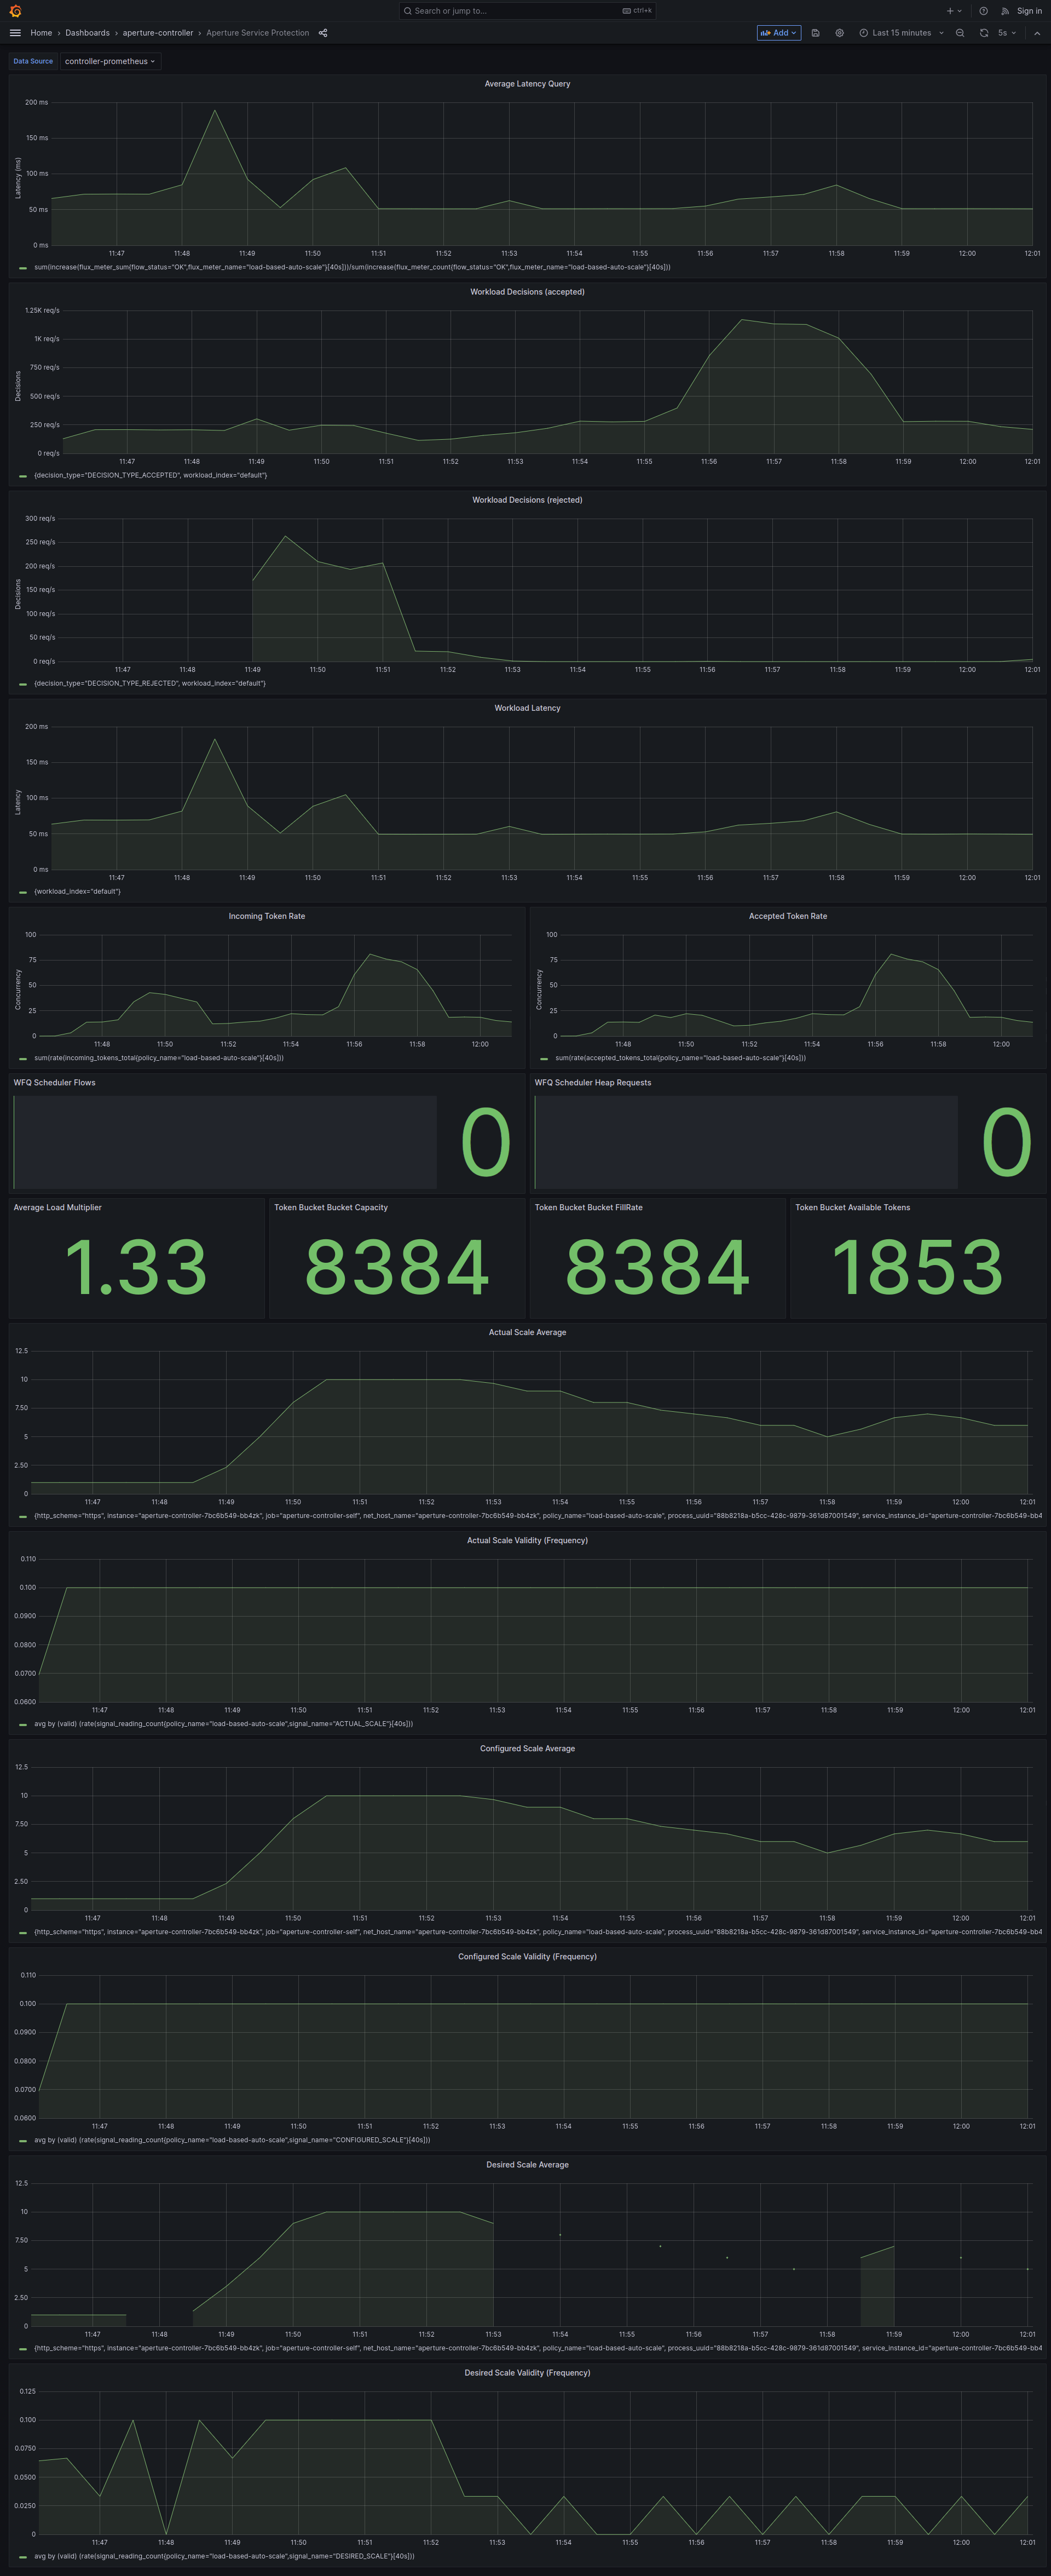
Task: Open the Add dropdown button
Action: (779, 33)
